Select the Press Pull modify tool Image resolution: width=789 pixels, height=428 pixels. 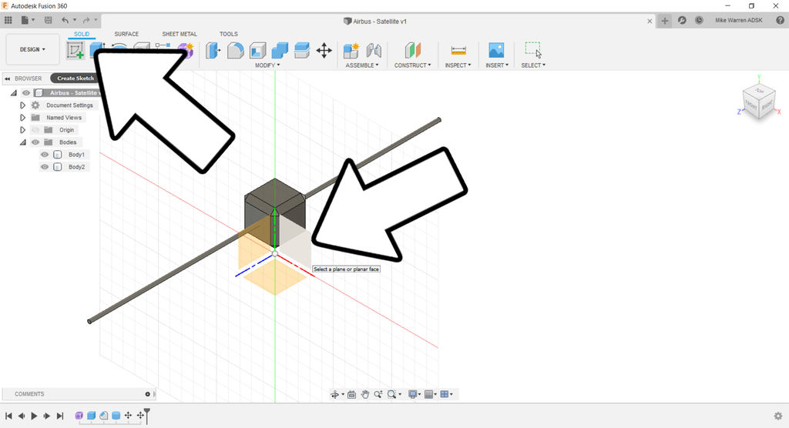point(213,50)
